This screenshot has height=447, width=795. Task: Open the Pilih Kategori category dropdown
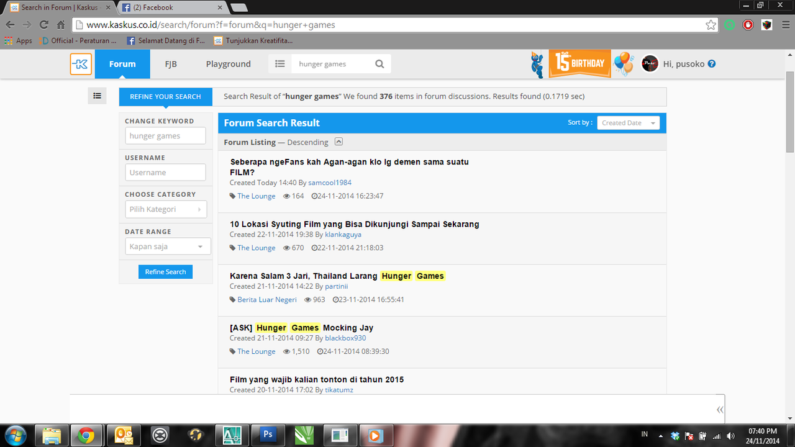[165, 209]
